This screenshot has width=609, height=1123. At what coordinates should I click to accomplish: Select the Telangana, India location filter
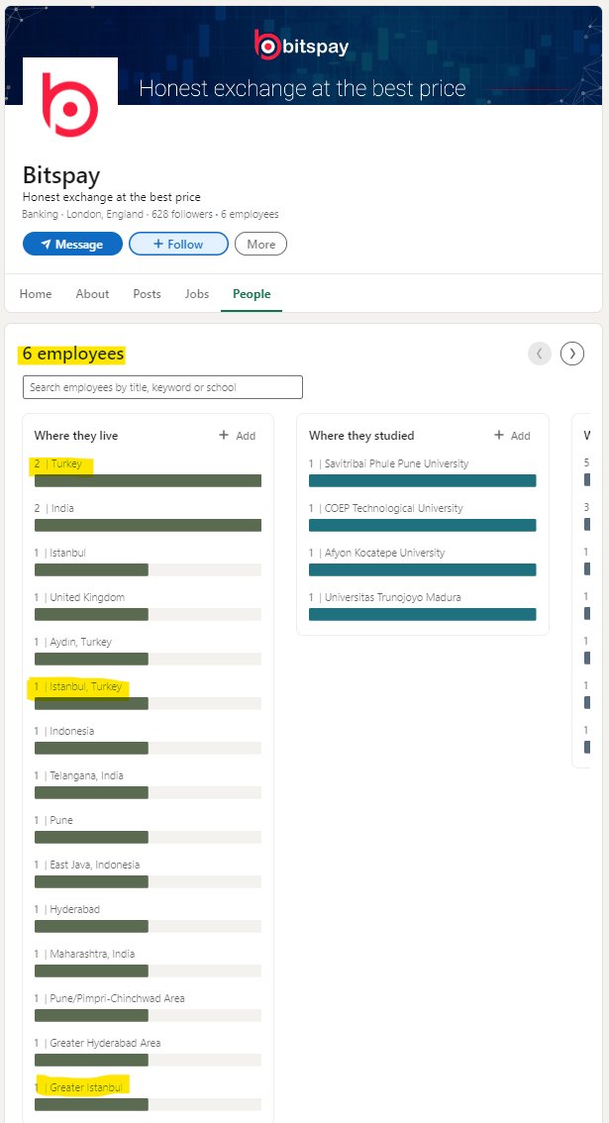tap(148, 784)
